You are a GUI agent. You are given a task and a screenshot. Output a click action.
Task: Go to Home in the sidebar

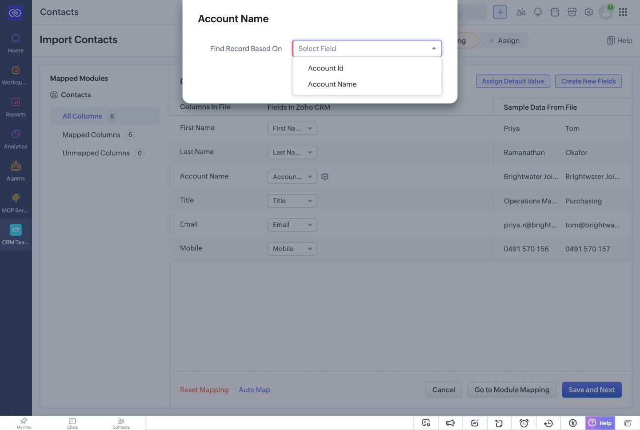16,44
